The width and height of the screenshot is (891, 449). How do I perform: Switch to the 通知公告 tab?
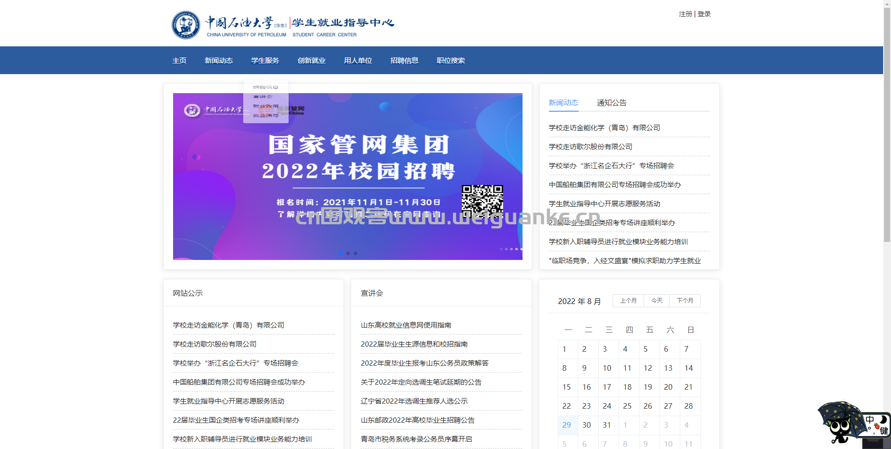coord(611,103)
